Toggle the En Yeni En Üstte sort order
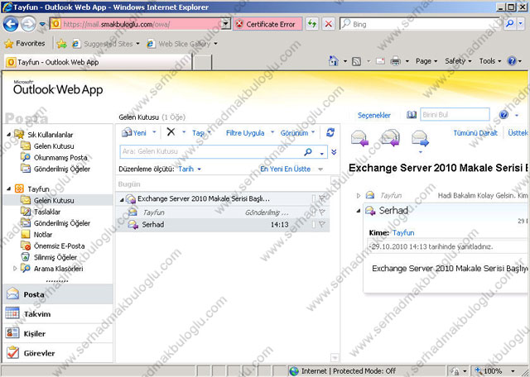This screenshot has height=377, width=530. (x=285, y=169)
